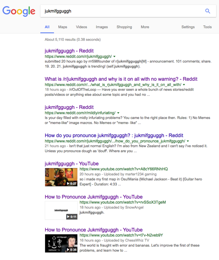Click 'Uploaded by marter1234 gaming' text

tap(130, 174)
